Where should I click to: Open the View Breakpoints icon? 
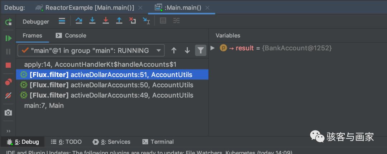pos(8,82)
